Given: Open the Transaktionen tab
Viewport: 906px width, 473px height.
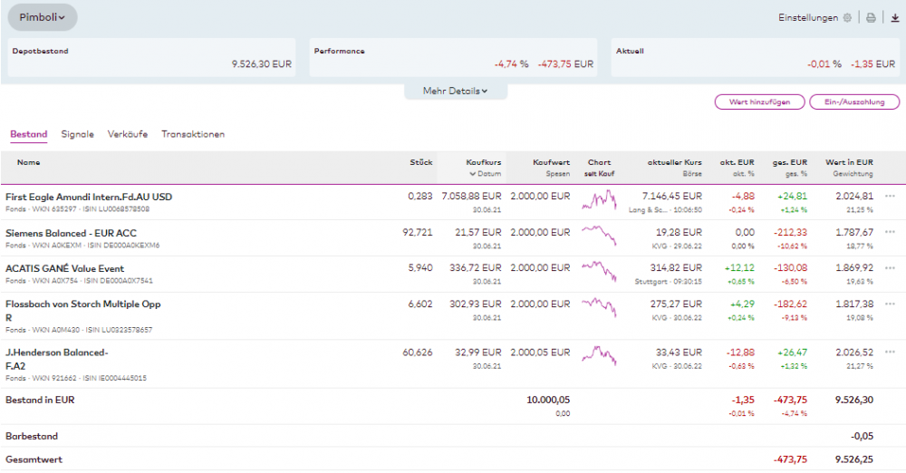Looking at the screenshot, I should point(193,134).
